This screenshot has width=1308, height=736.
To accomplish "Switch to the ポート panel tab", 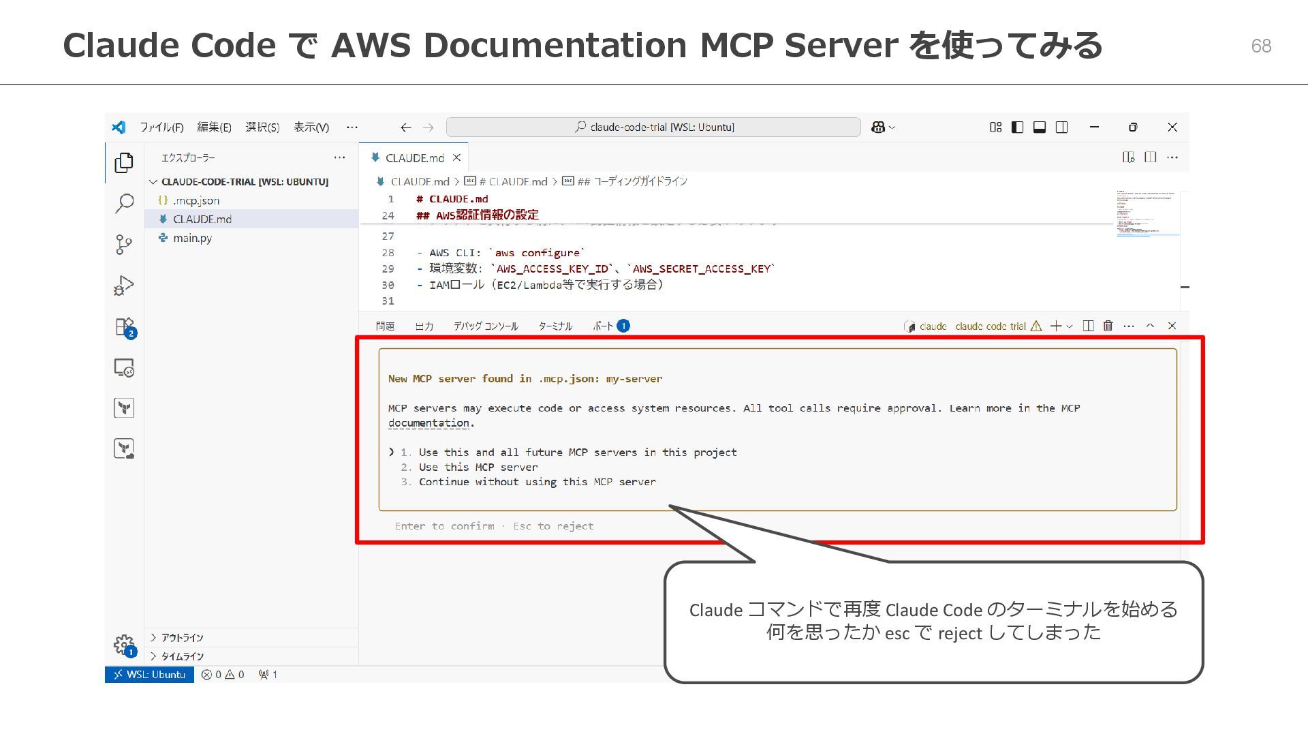I will pos(610,326).
